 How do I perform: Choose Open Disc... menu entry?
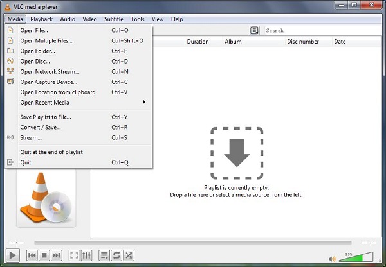(x=78, y=61)
